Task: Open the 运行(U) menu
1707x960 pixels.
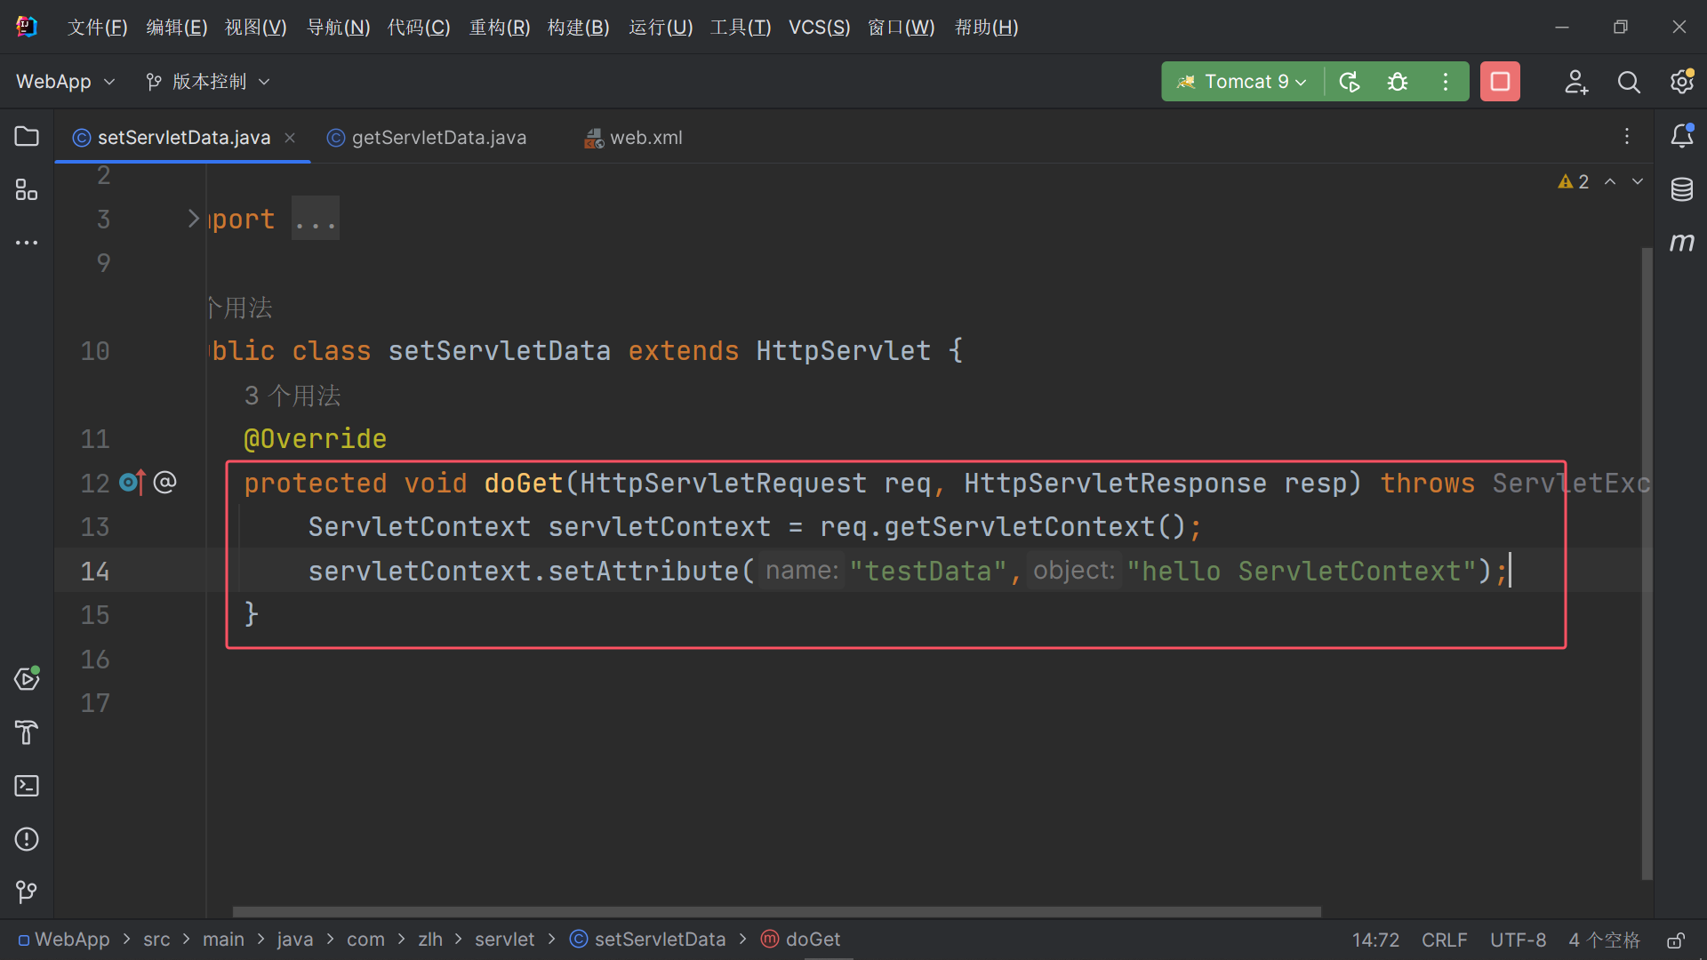Action: [x=660, y=27]
